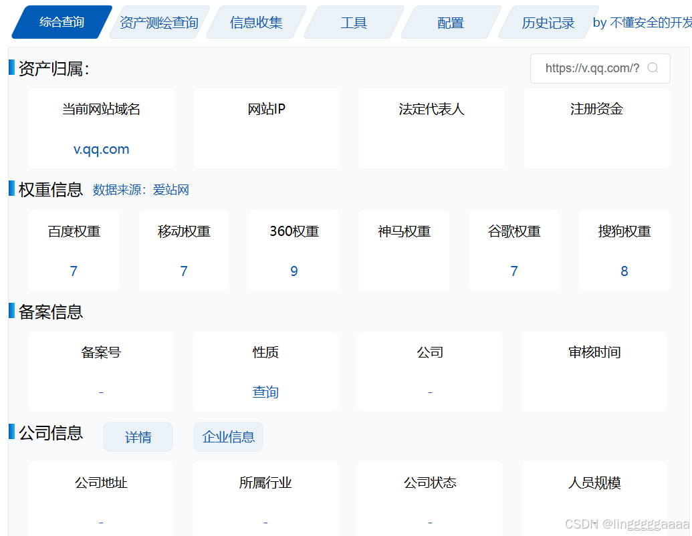Open the 历史记录 tab

point(548,22)
